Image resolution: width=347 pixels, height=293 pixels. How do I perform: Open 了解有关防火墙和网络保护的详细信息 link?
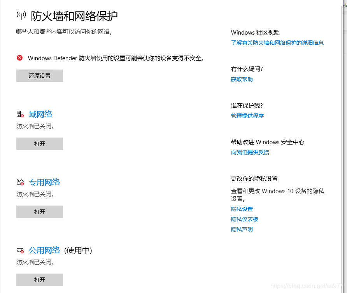pos(277,43)
